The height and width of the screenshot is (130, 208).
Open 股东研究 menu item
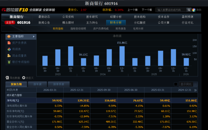[x=92, y=17]
